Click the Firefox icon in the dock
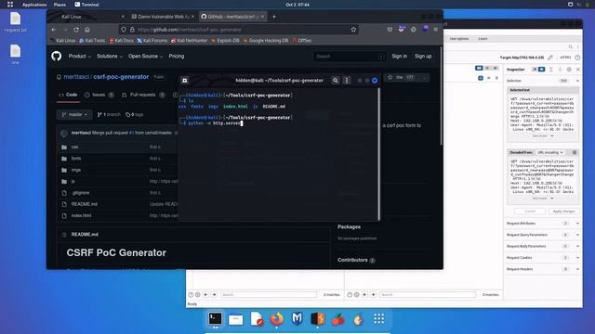 tap(277, 319)
